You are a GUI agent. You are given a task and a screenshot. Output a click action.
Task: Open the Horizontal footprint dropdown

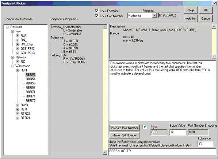pos(154,15)
